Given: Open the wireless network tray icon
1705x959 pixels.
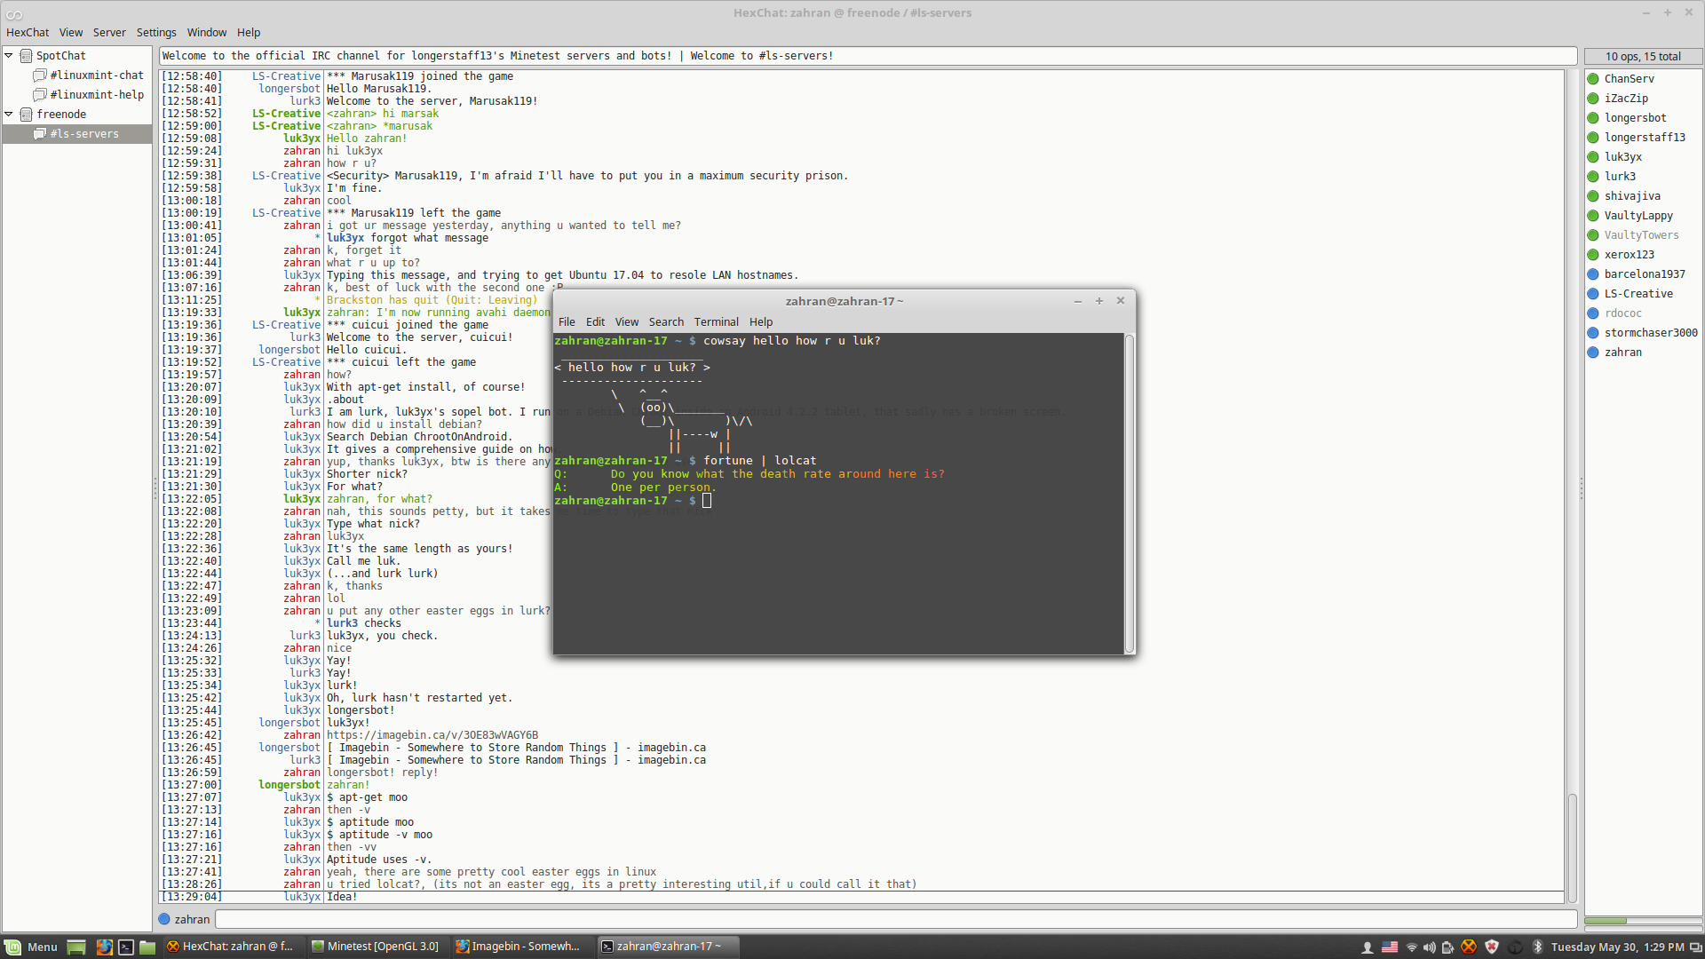Looking at the screenshot, I should pos(1411,947).
